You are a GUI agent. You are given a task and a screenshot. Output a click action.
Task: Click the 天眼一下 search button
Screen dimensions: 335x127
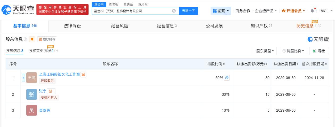[x=188, y=11]
